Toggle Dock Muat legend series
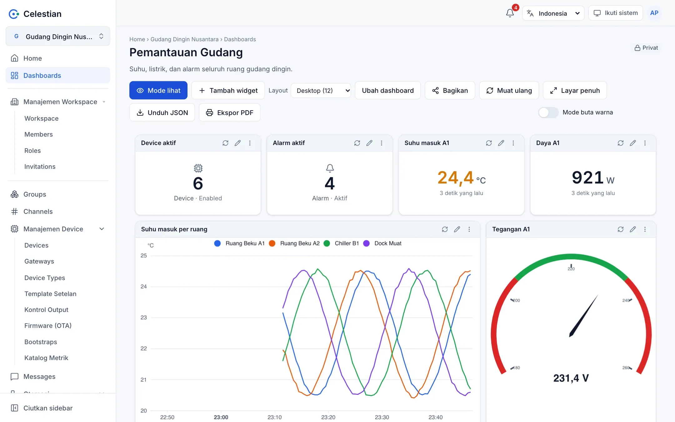This screenshot has width=675, height=422. tap(382, 243)
